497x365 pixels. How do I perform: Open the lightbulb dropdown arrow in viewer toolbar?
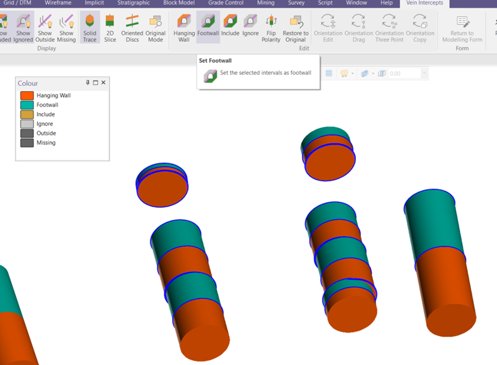[x=353, y=74]
